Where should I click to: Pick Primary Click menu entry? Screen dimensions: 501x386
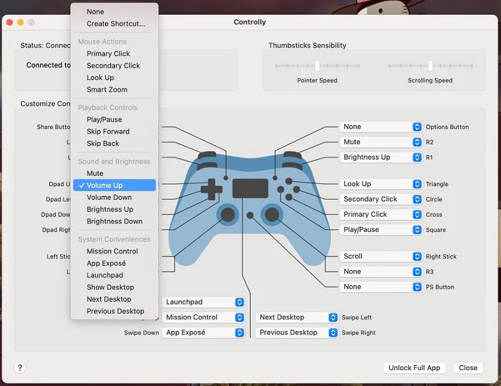click(115, 54)
